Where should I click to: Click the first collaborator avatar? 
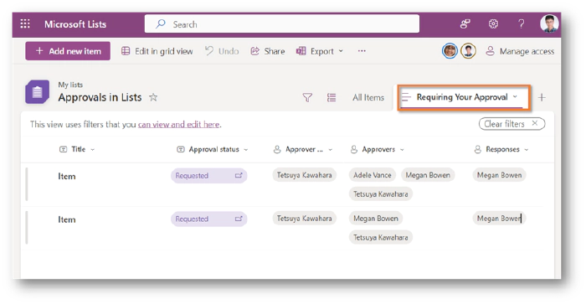450,51
